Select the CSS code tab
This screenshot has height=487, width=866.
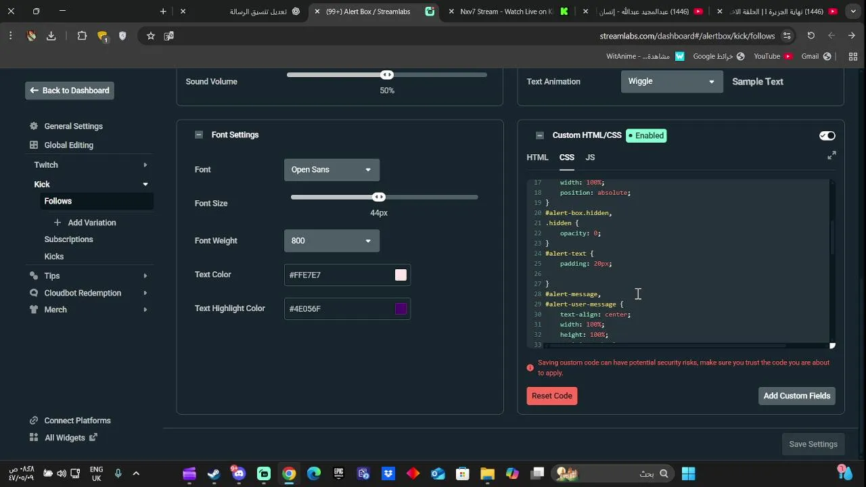pos(567,158)
